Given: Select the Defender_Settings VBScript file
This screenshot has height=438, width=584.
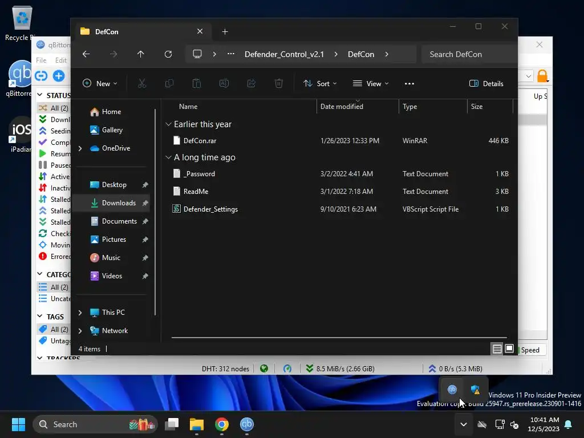Looking at the screenshot, I should (340, 209).
